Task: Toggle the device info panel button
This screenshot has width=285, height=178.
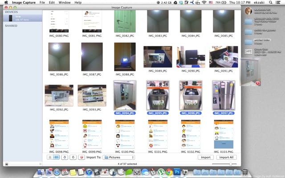Action: click(x=7, y=164)
